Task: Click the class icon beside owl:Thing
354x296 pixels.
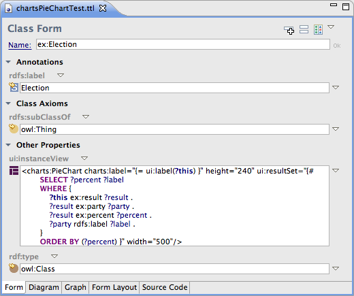Action: [14, 129]
